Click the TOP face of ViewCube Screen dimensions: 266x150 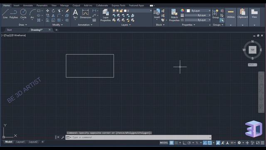[x=252, y=50]
